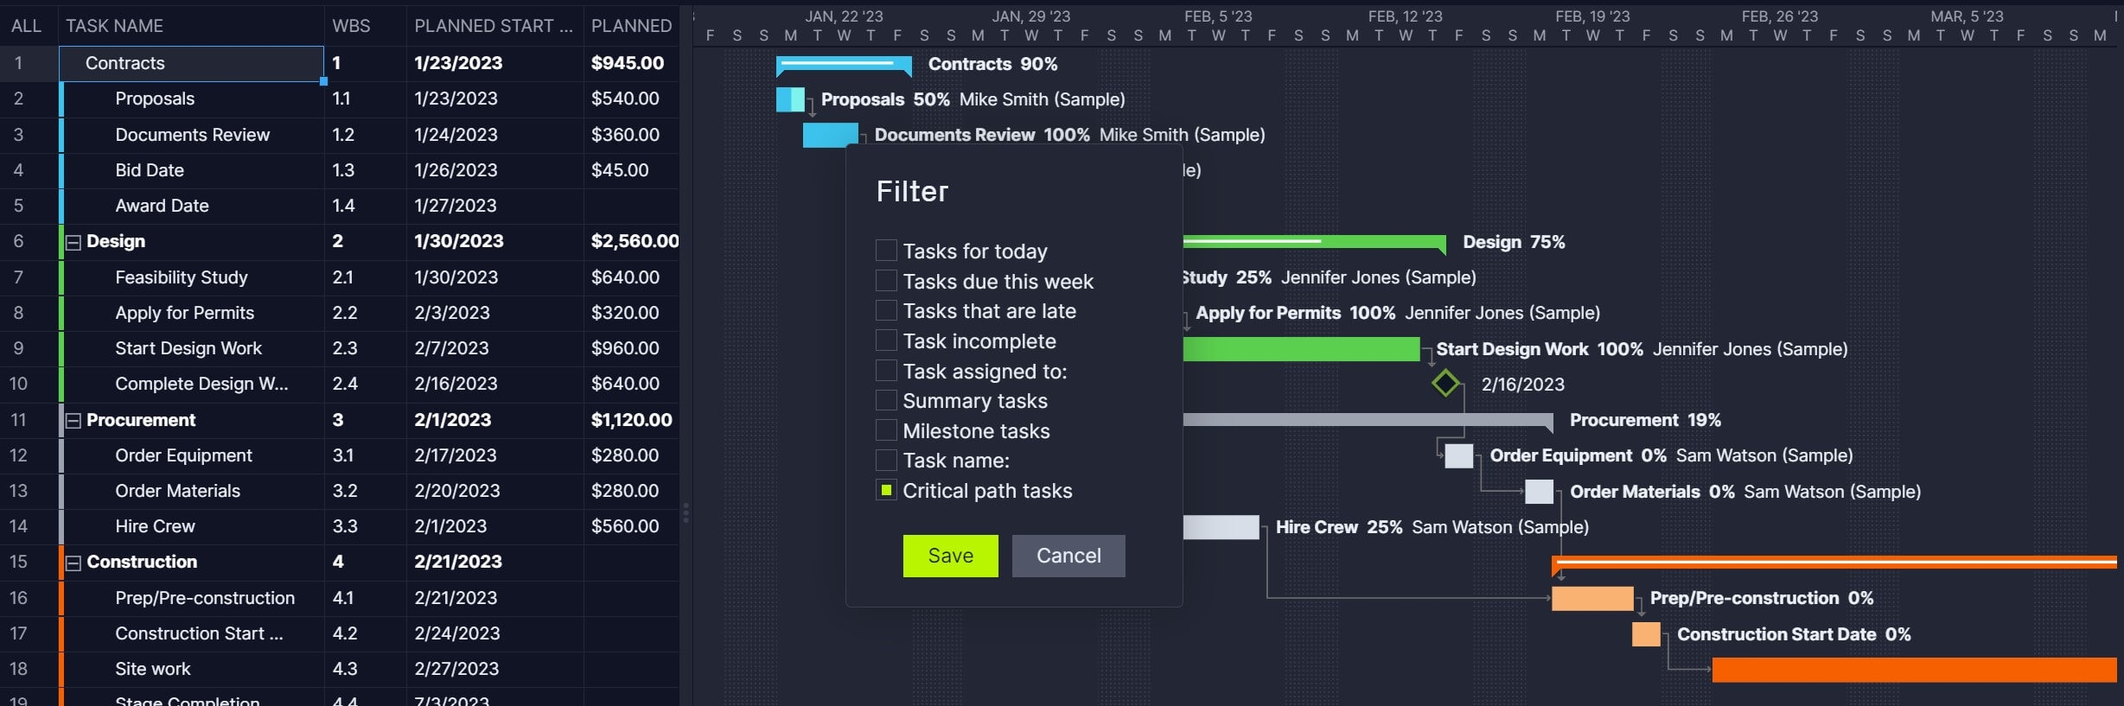Select the Contracts task name cell

point(191,63)
